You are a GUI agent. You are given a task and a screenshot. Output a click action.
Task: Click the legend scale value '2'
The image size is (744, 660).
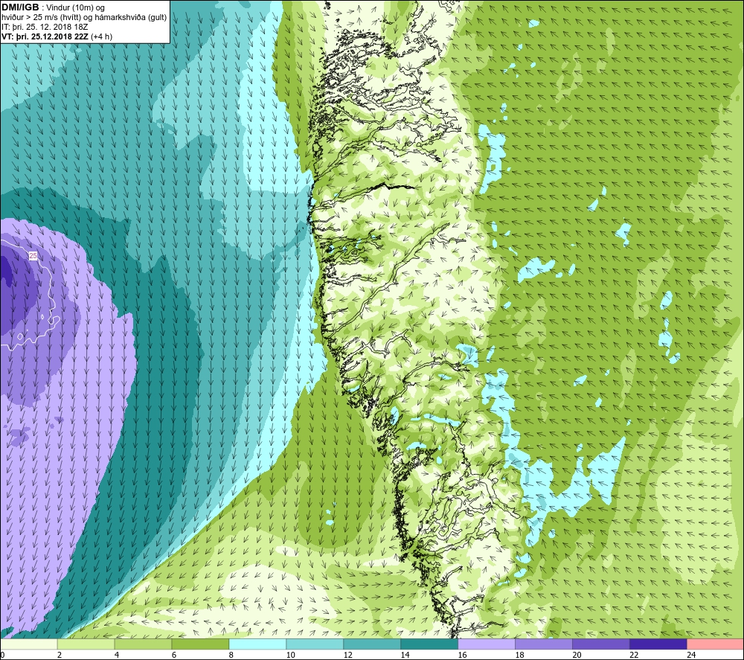(x=60, y=655)
